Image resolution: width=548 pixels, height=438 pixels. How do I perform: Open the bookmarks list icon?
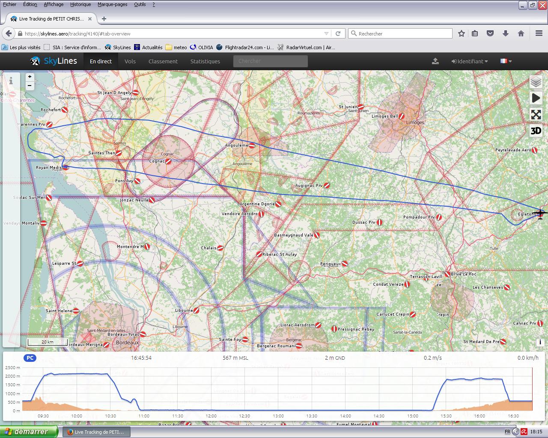pos(475,33)
